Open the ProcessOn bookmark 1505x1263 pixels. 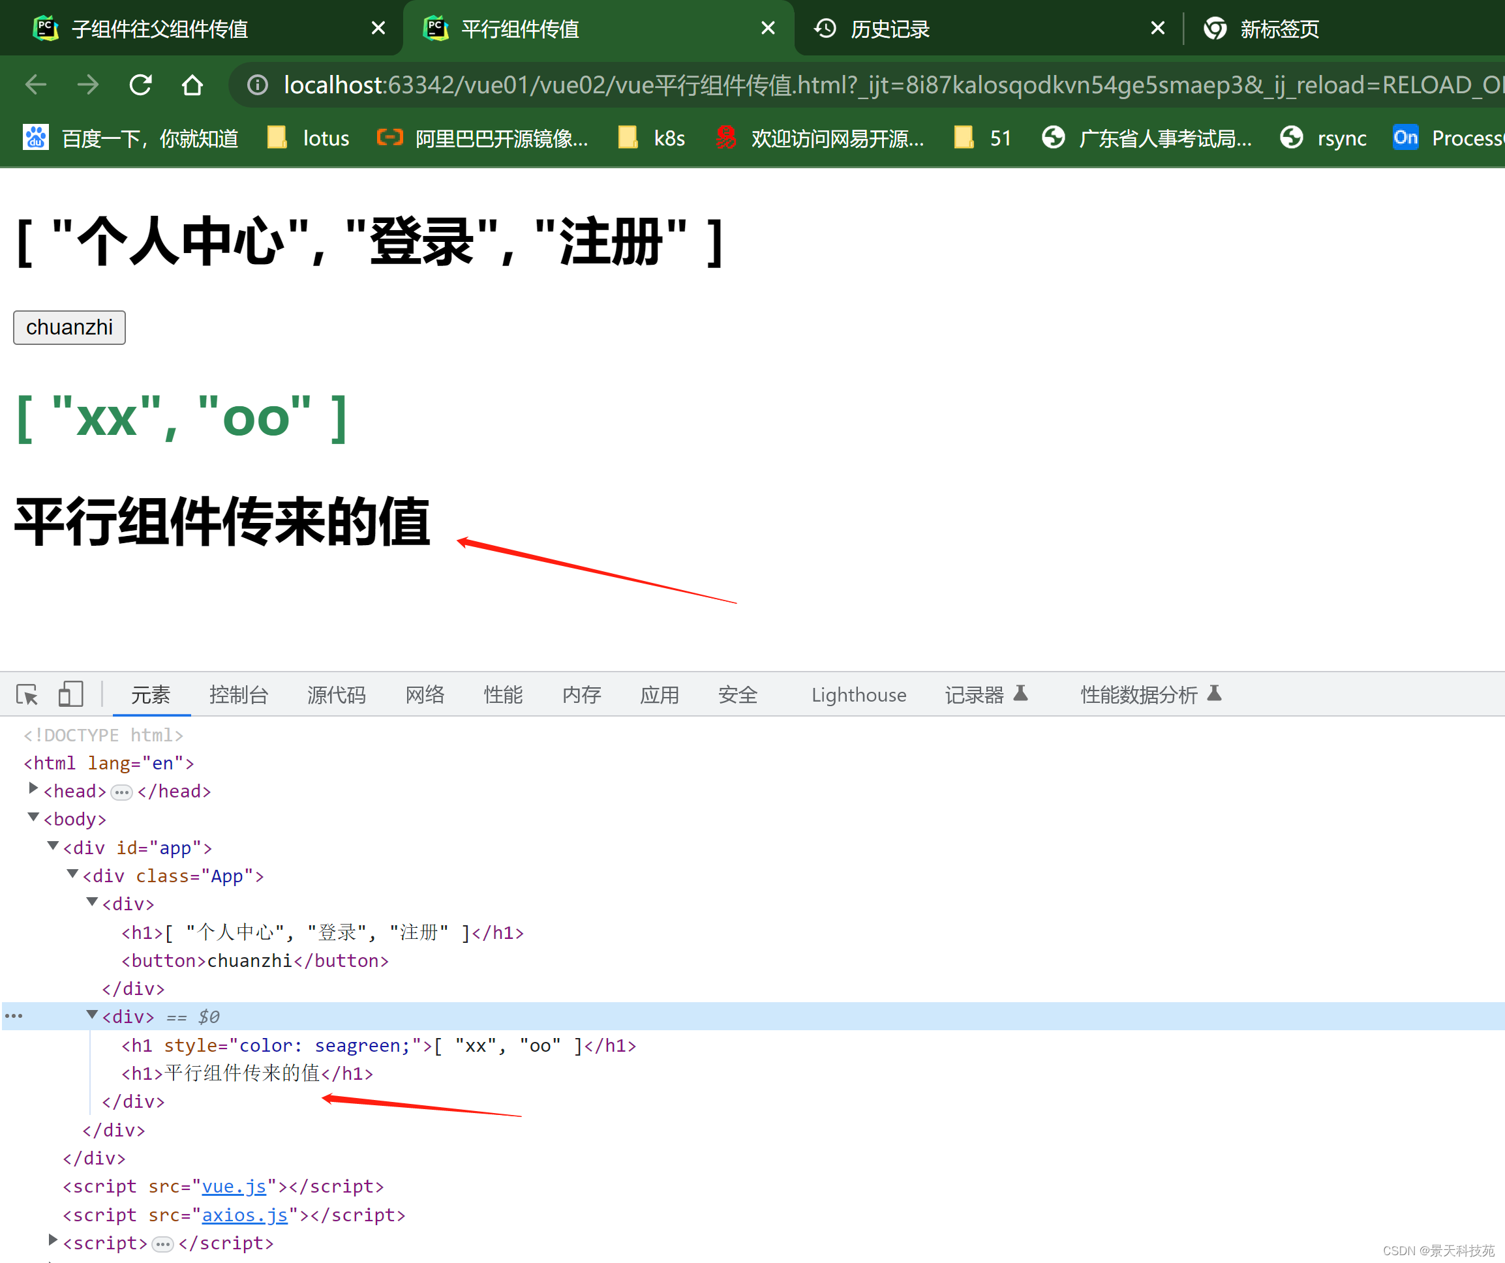[x=1448, y=138]
